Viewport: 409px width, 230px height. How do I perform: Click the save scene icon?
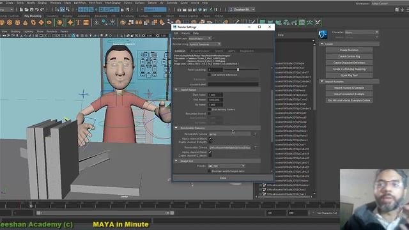coord(32,10)
